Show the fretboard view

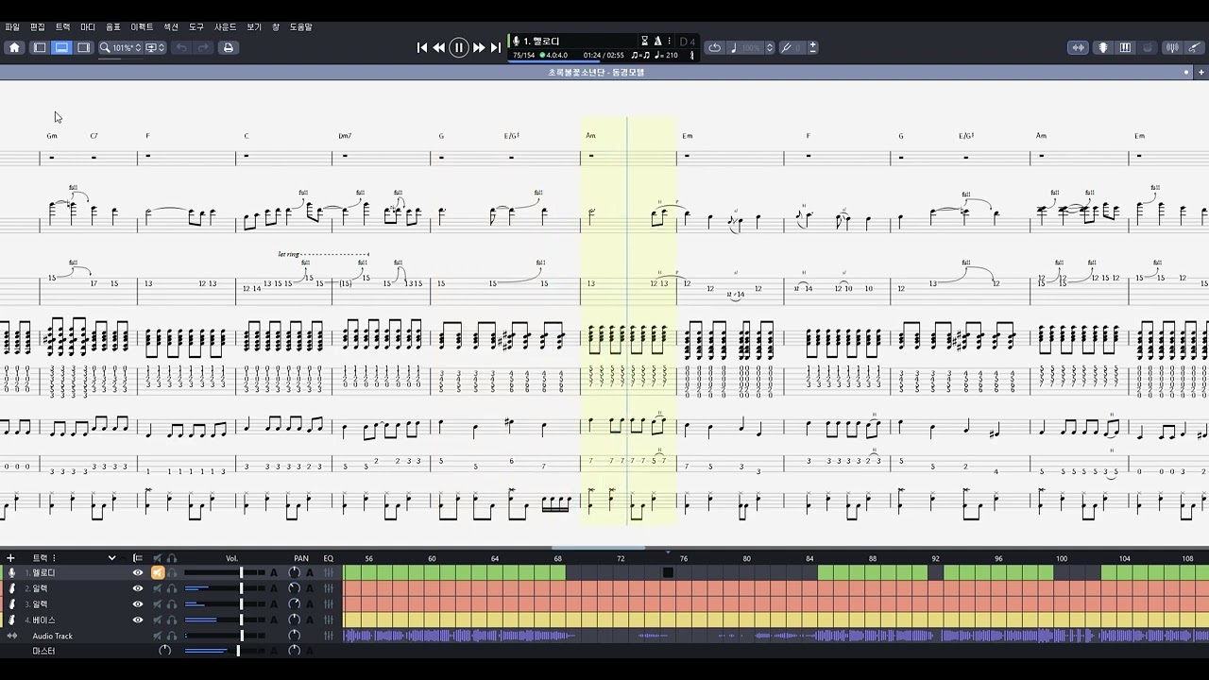(x=1102, y=47)
